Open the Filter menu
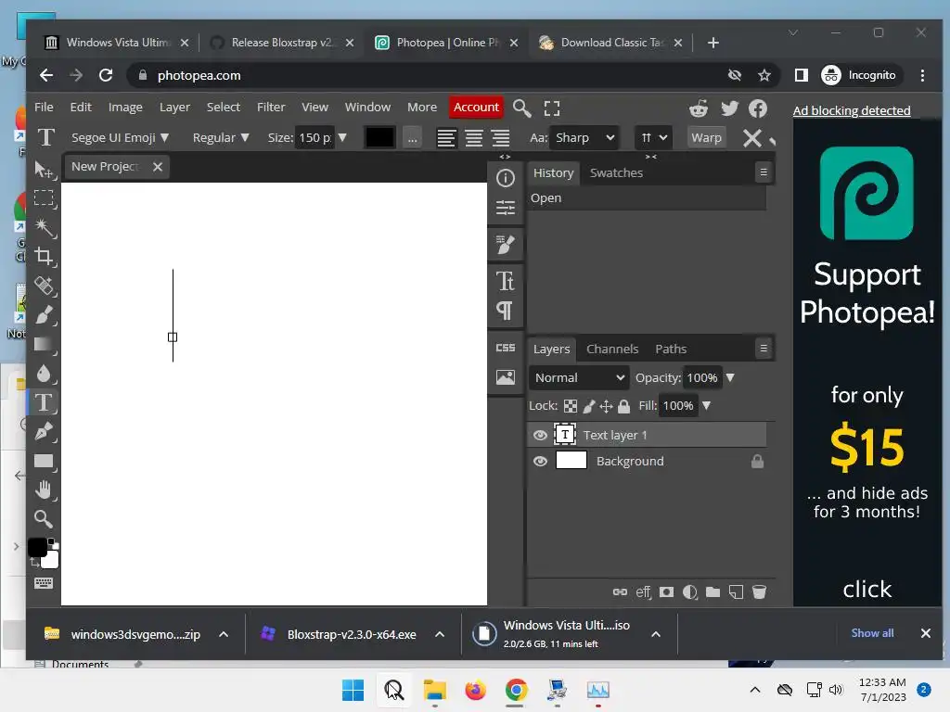950x712 pixels. pyautogui.click(x=271, y=108)
